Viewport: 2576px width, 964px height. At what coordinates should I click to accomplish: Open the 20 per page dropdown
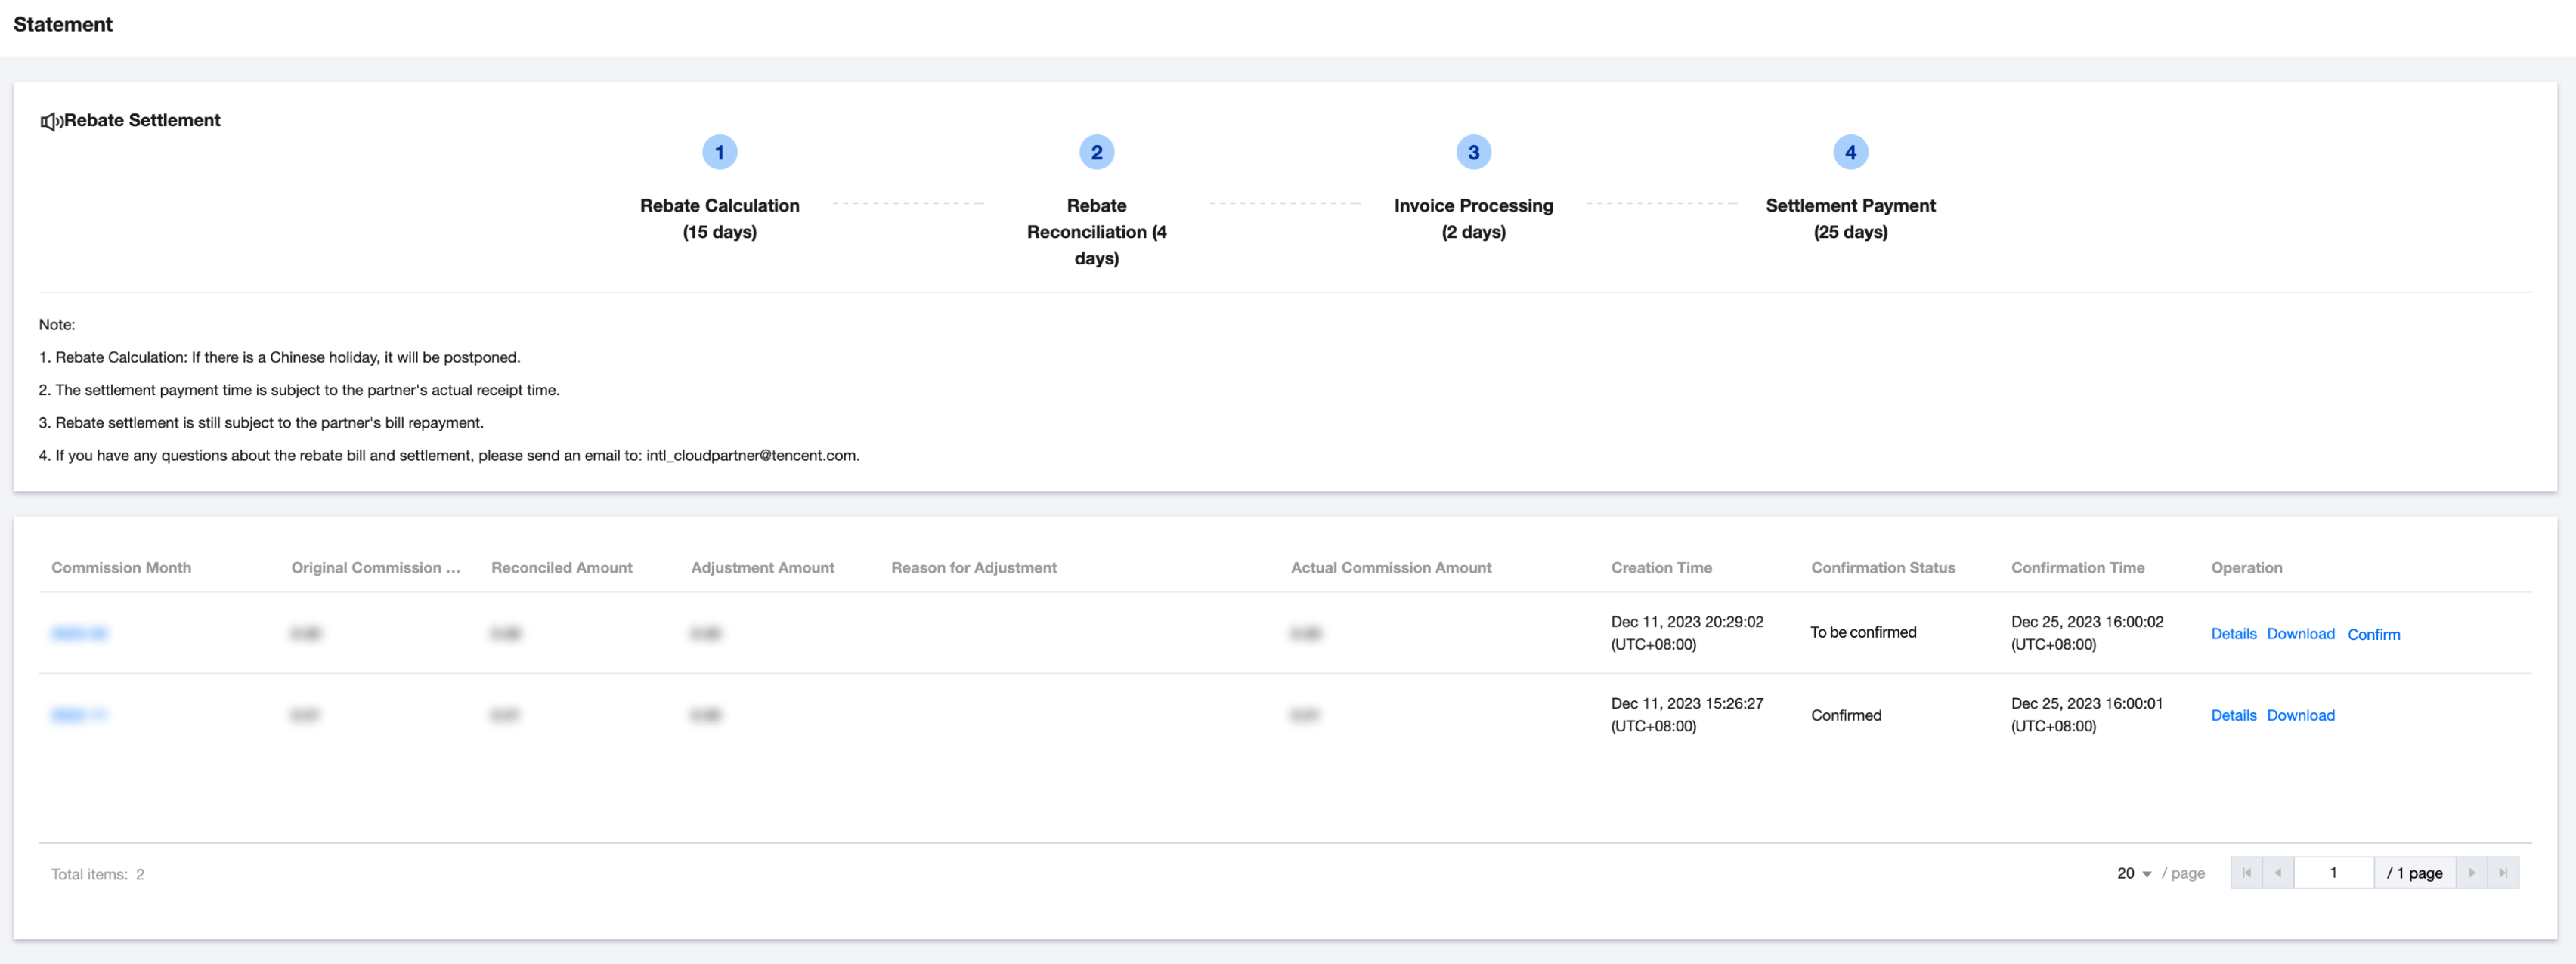click(x=2133, y=873)
